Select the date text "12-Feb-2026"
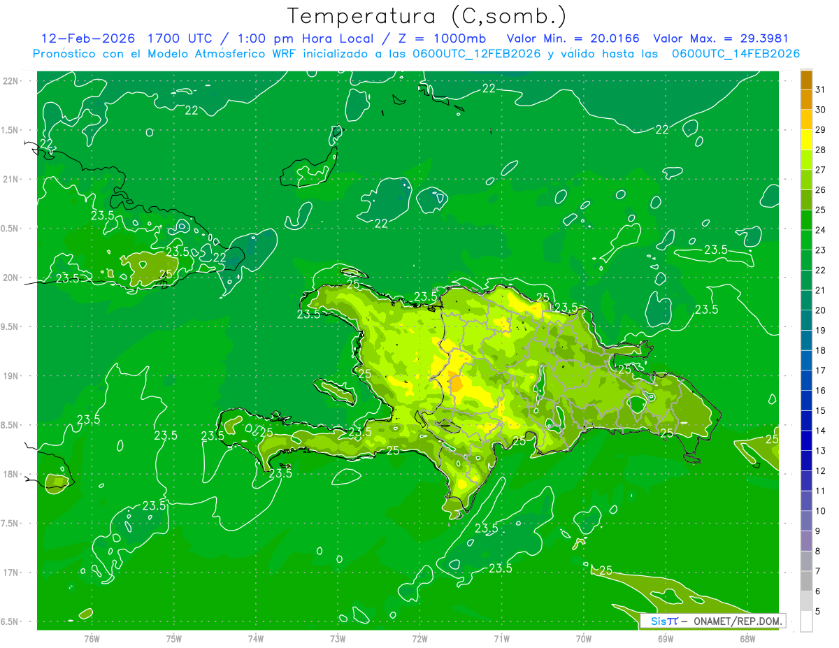 click(88, 38)
